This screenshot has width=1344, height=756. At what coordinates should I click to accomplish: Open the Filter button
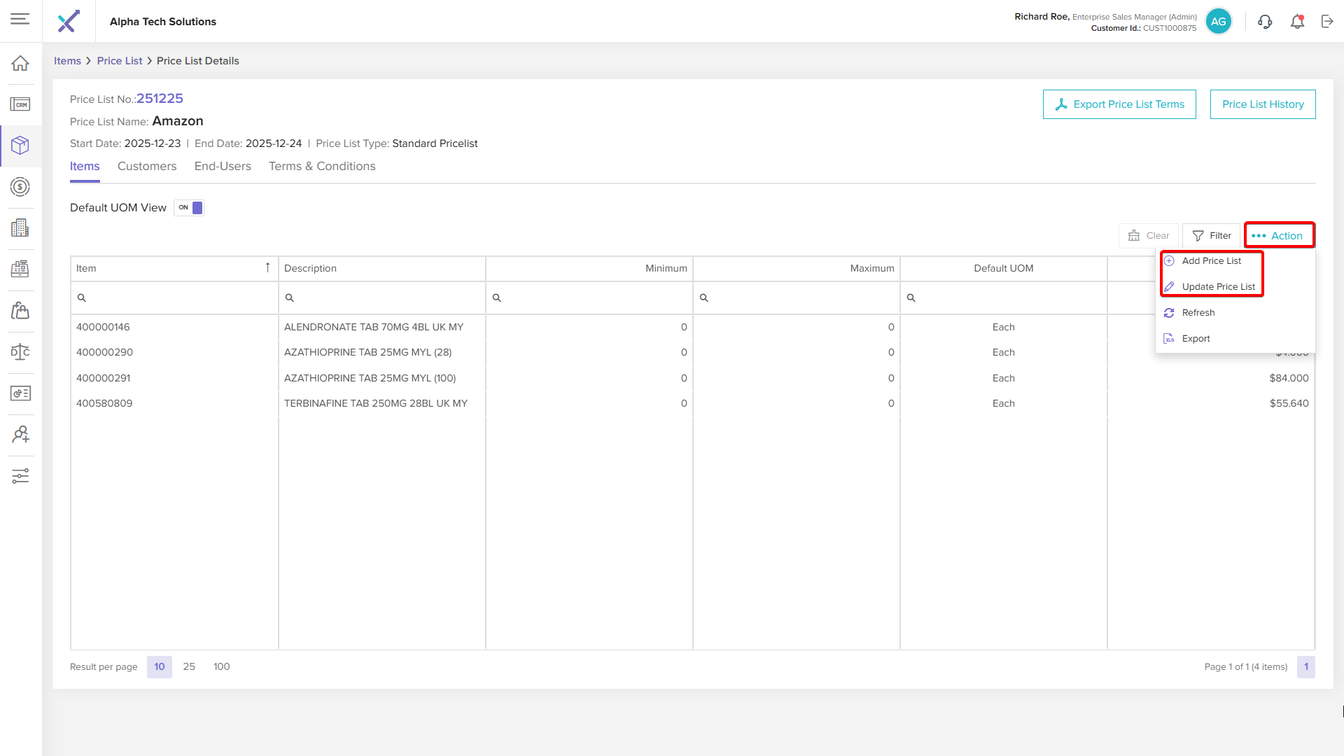click(x=1212, y=236)
